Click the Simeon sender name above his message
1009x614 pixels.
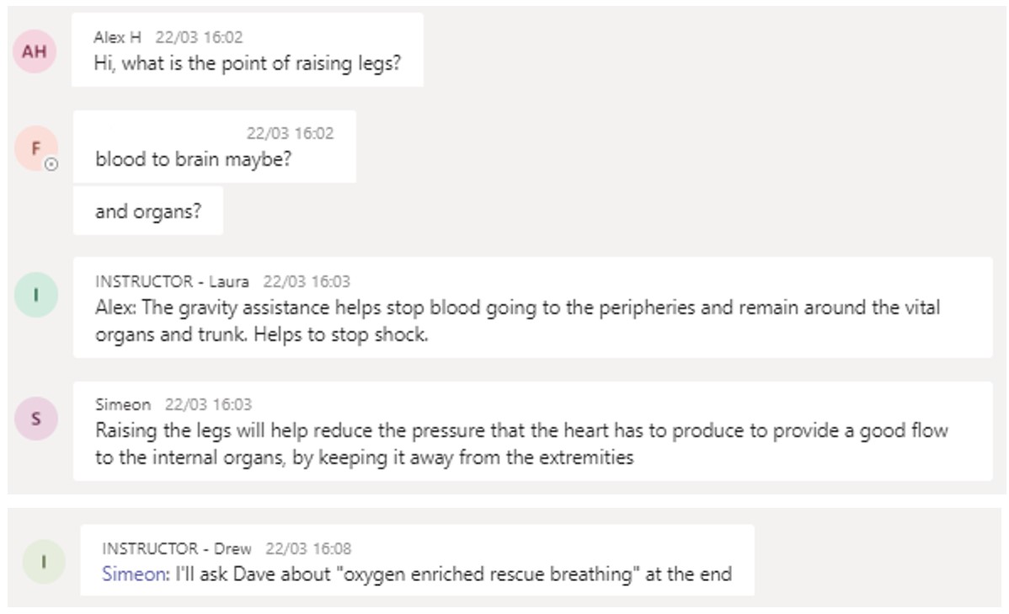click(123, 404)
